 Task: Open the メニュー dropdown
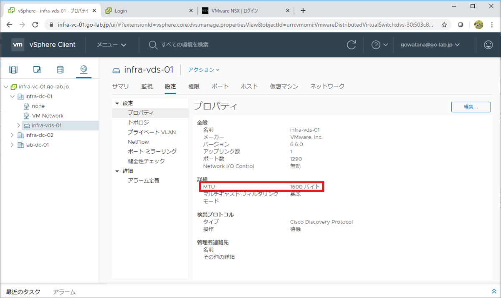111,45
